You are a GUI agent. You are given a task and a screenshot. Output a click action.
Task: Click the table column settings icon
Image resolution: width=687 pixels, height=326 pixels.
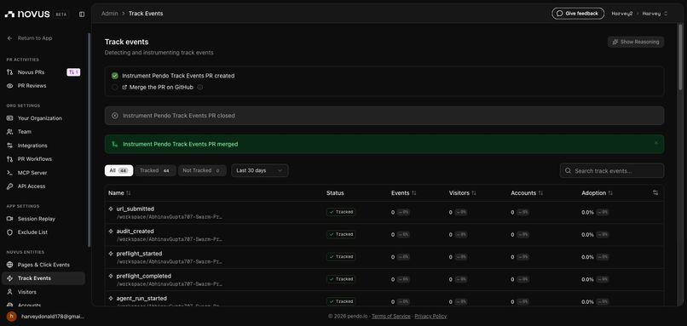pos(655,192)
